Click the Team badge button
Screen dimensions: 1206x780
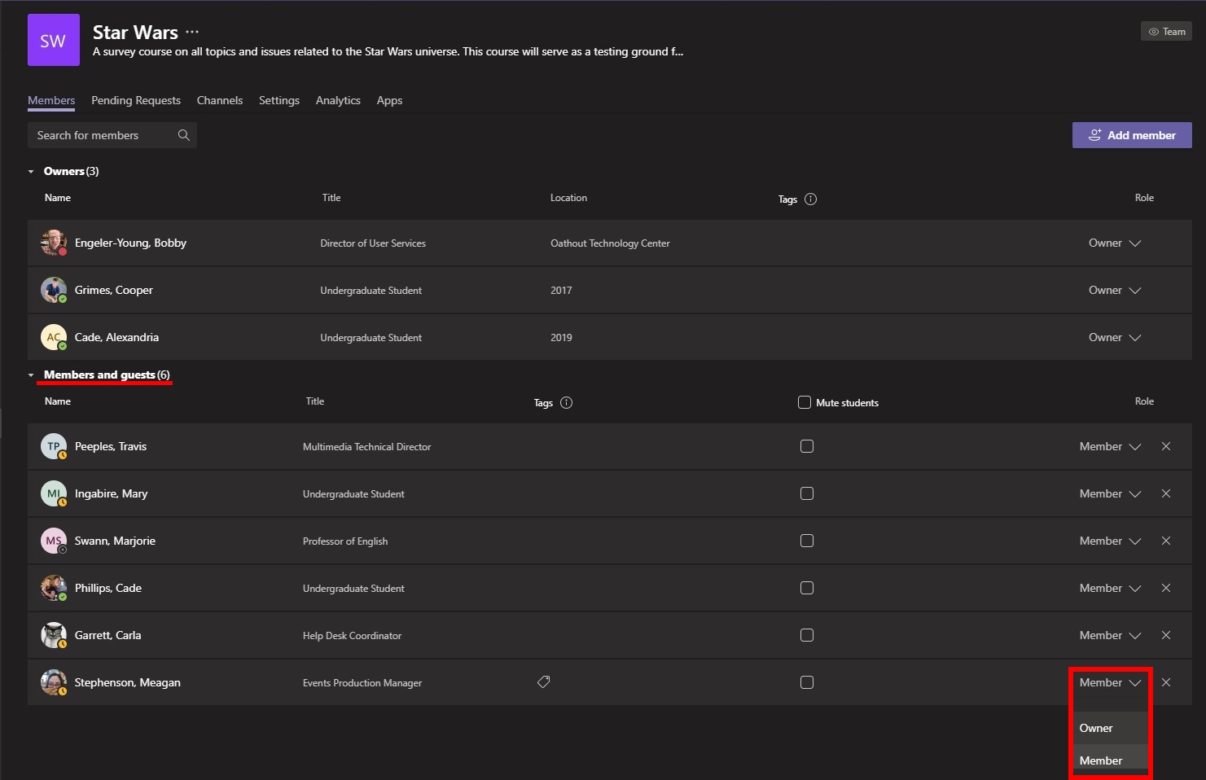pyautogui.click(x=1167, y=32)
